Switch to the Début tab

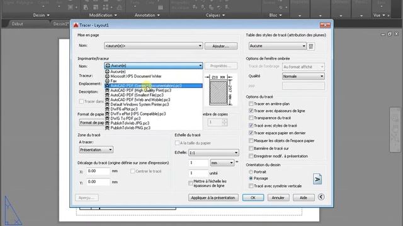18,24
